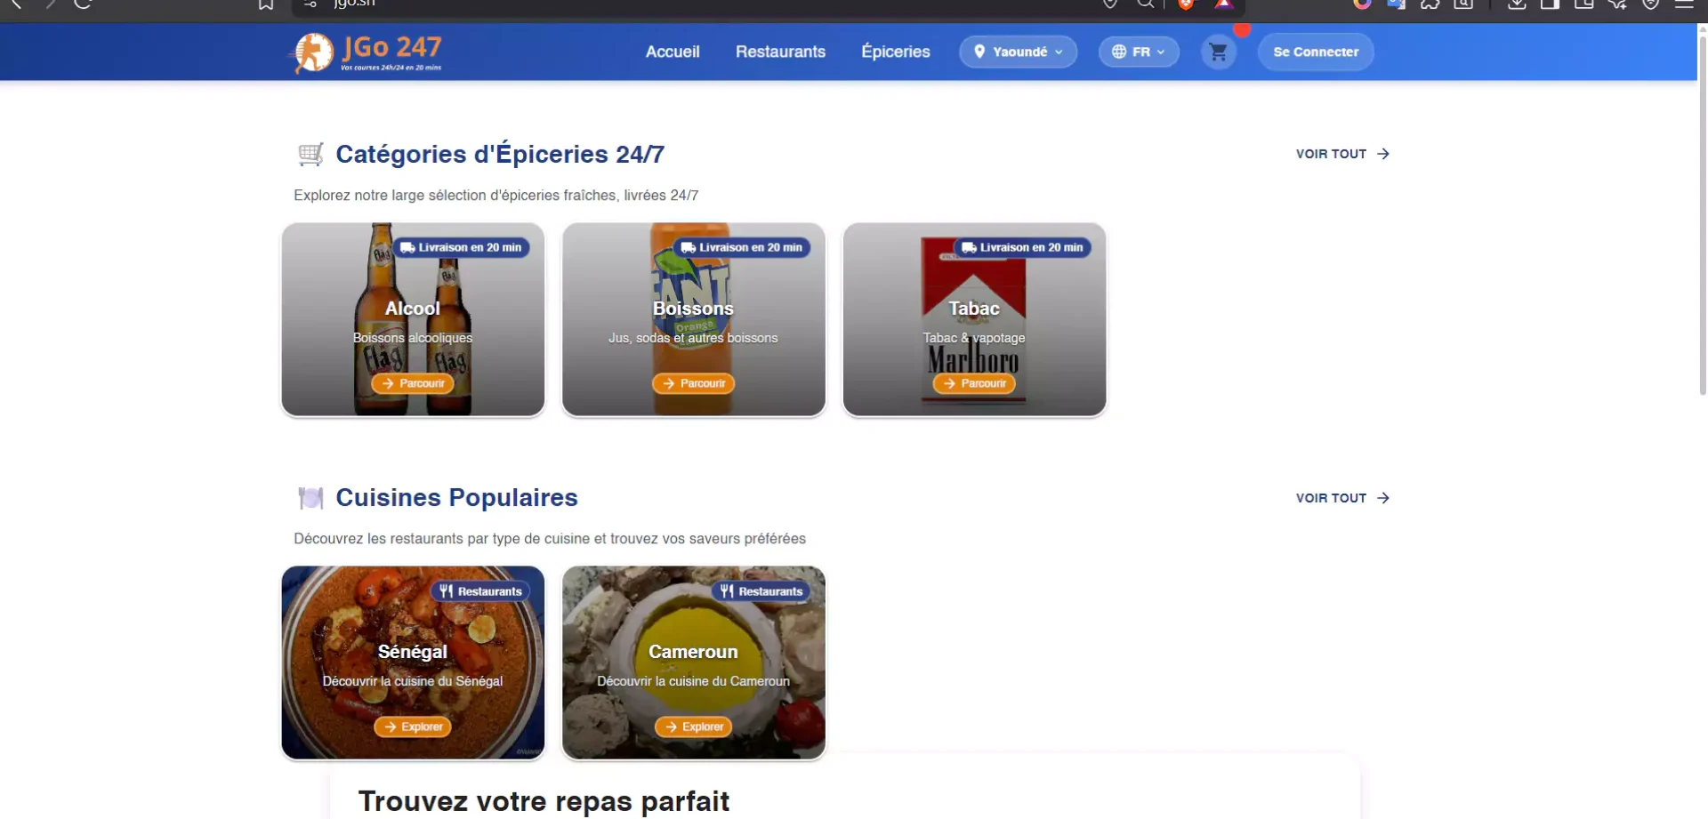Screen dimensions: 1708x819
Task: Click the delivery badge on the Tabac card
Action: coord(1022,248)
